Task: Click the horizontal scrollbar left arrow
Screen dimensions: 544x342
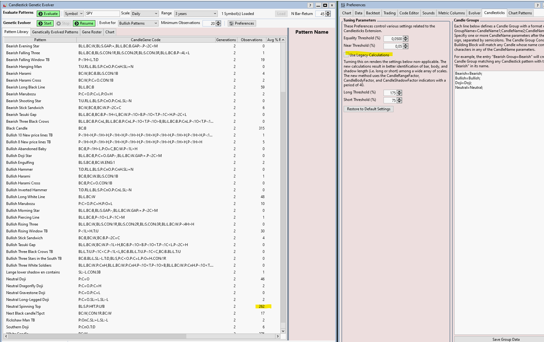Action: [x=6, y=336]
